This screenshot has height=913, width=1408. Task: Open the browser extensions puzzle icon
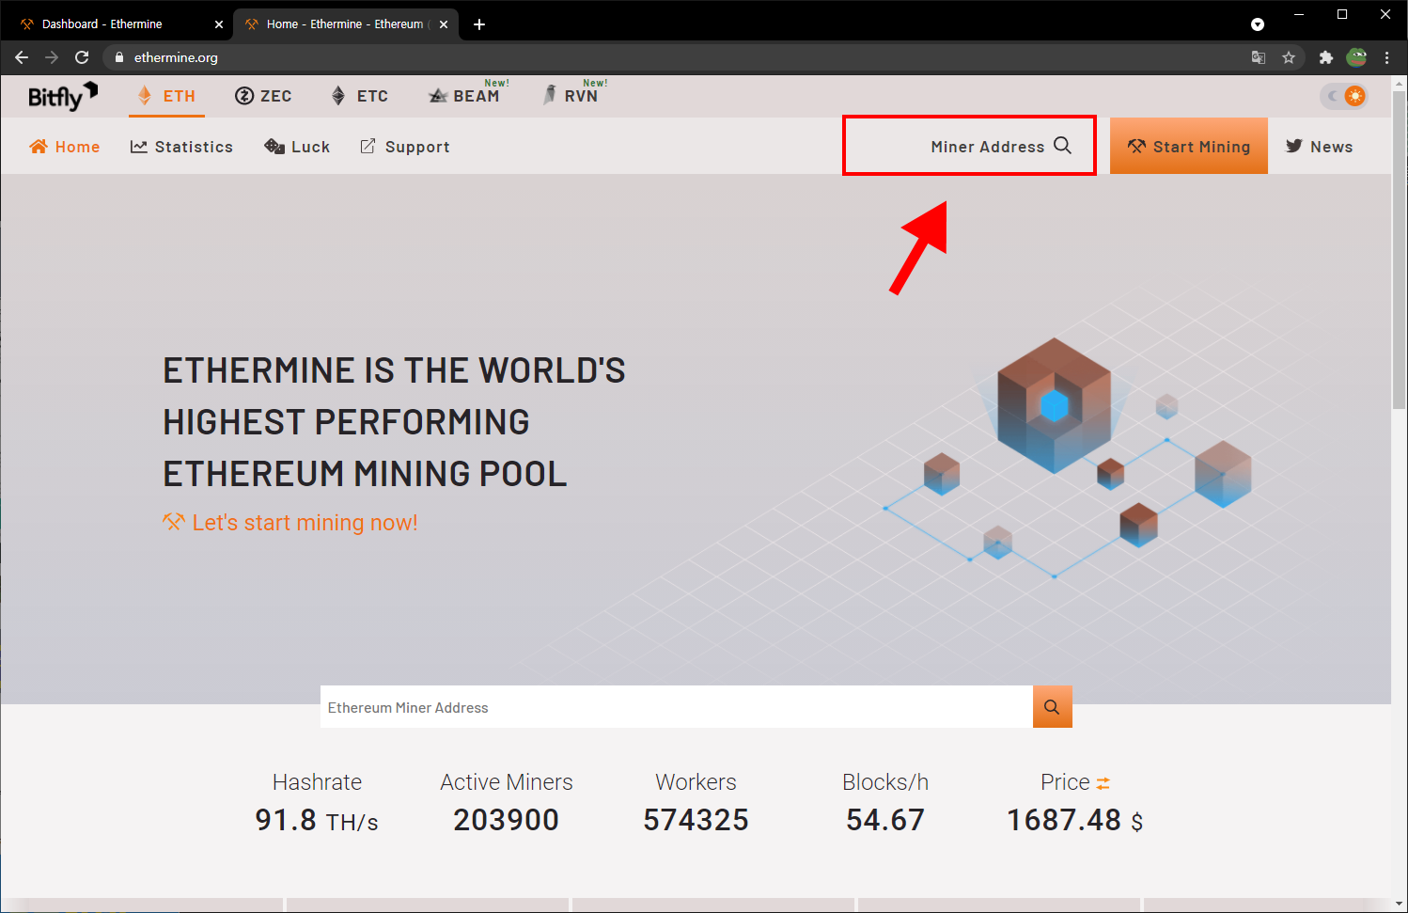point(1326,57)
